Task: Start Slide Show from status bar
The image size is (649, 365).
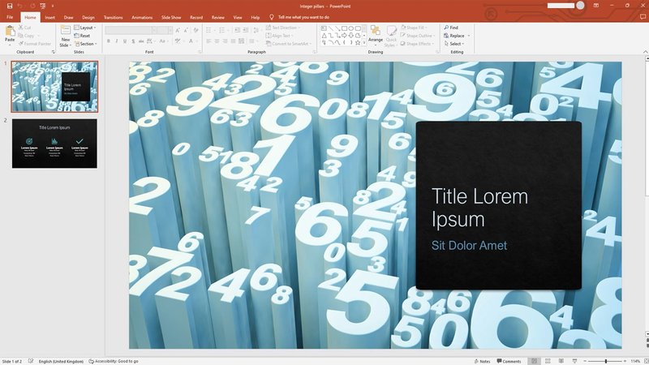Action: tap(574, 361)
